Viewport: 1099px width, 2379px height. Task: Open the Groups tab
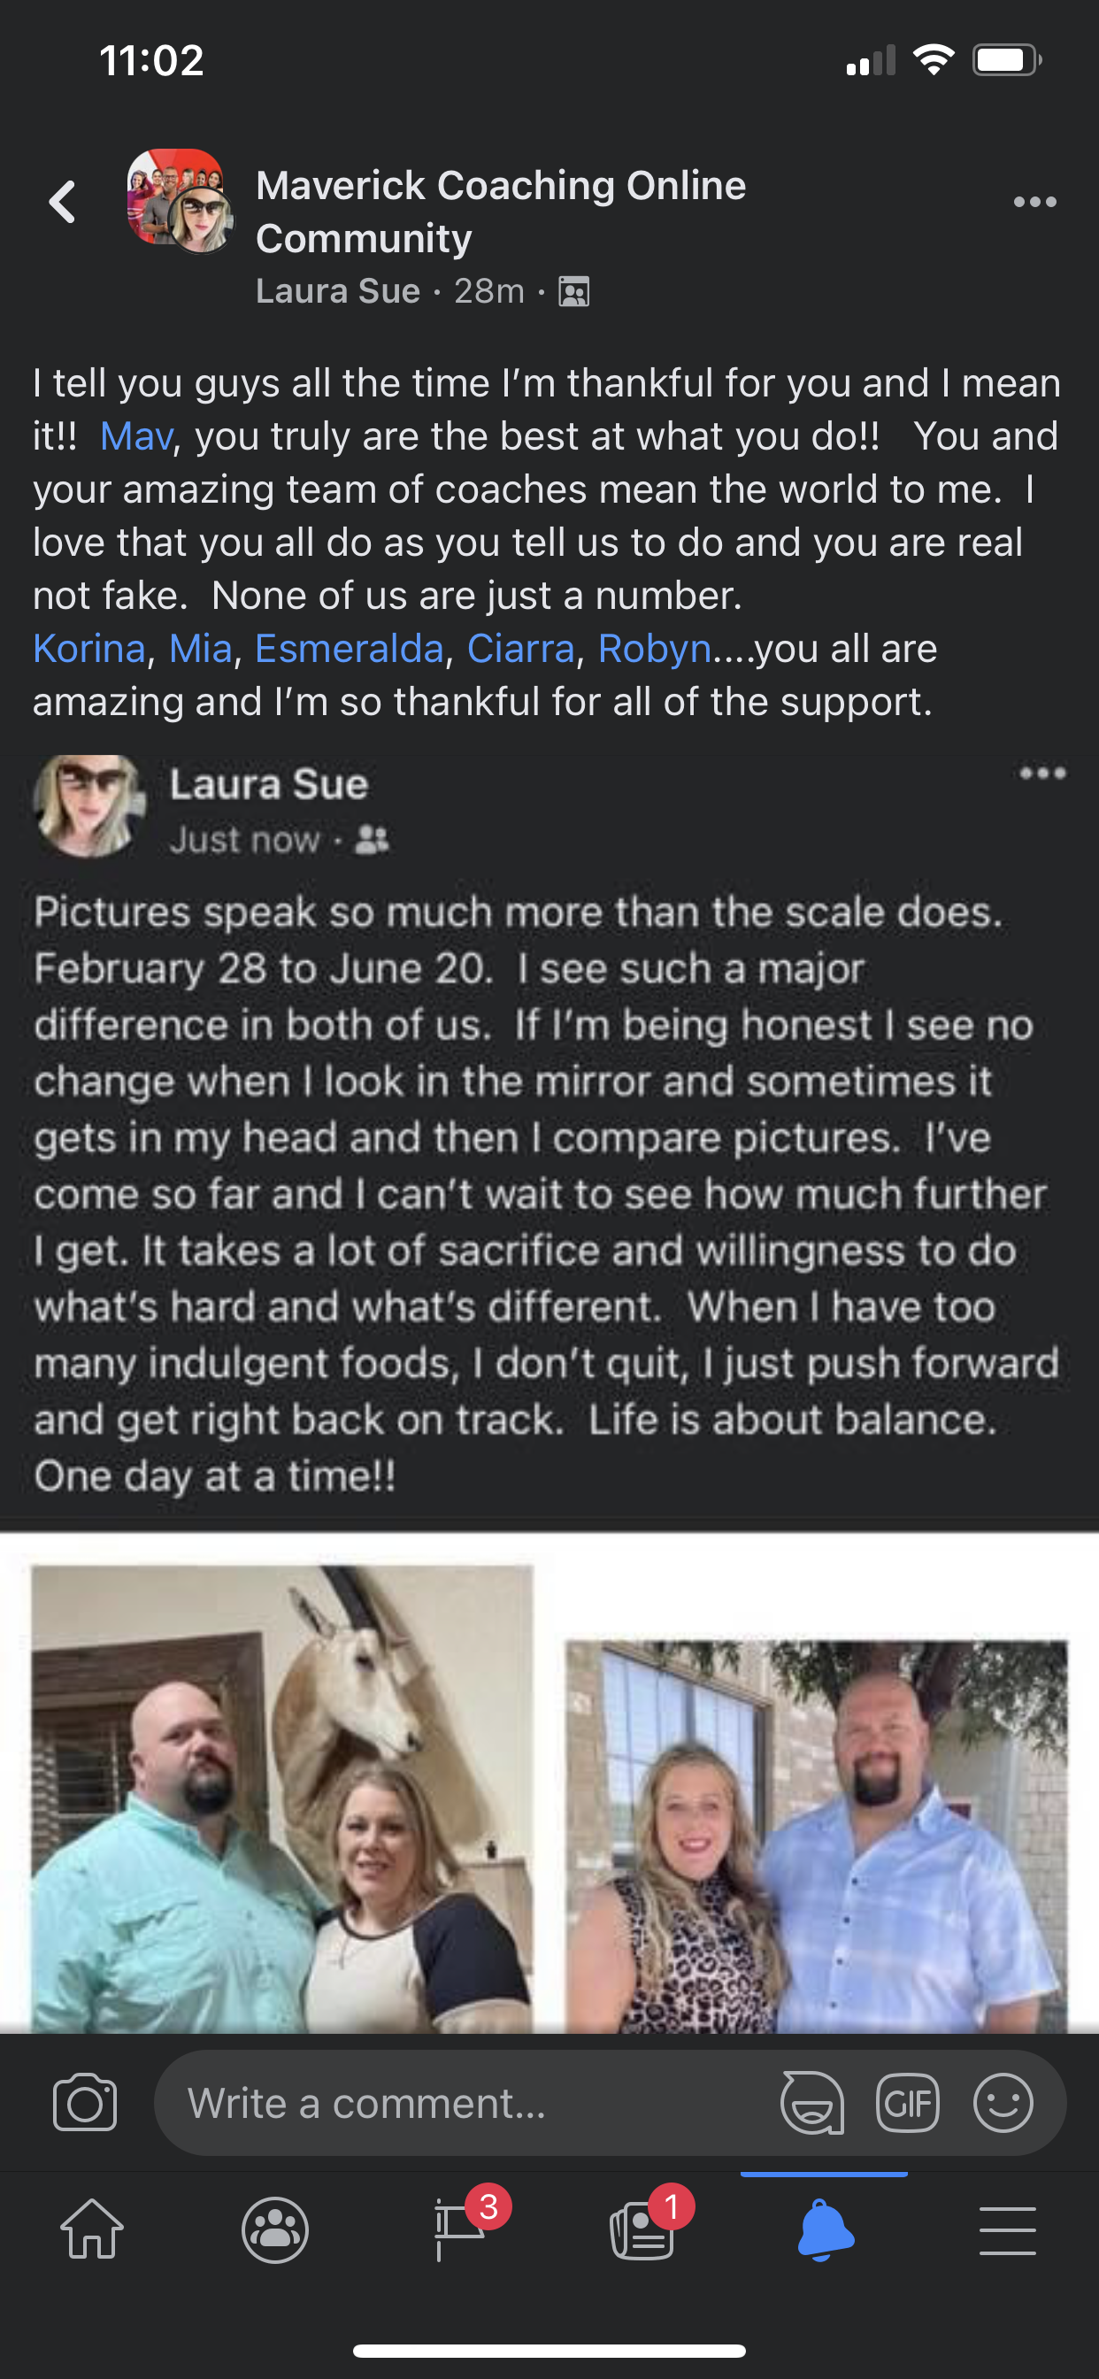275,2229
